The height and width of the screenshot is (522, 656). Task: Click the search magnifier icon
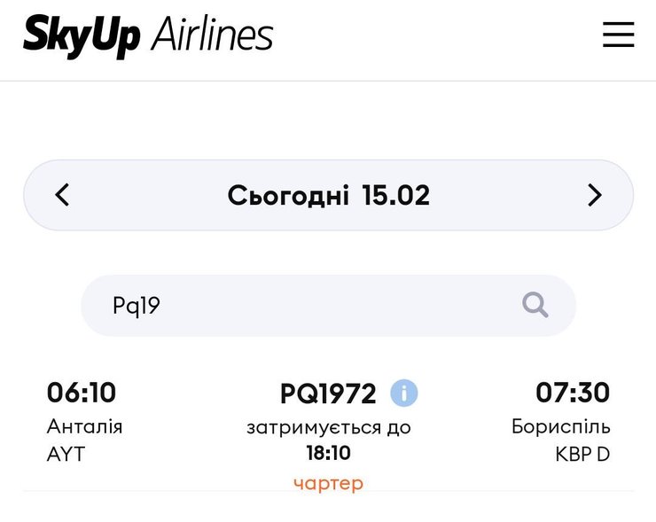tap(535, 306)
